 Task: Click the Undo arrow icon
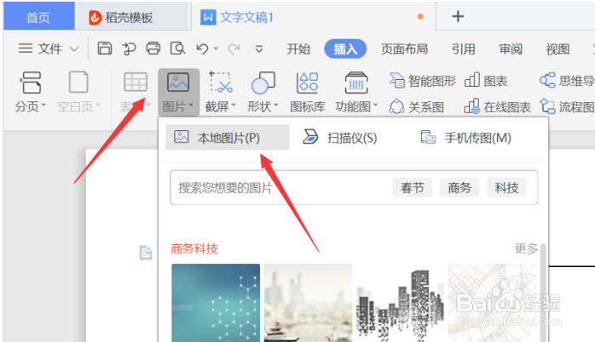[202, 48]
